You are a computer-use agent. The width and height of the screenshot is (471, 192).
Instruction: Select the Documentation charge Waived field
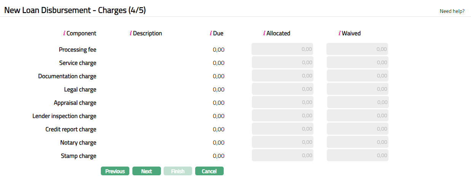pyautogui.click(x=357, y=76)
